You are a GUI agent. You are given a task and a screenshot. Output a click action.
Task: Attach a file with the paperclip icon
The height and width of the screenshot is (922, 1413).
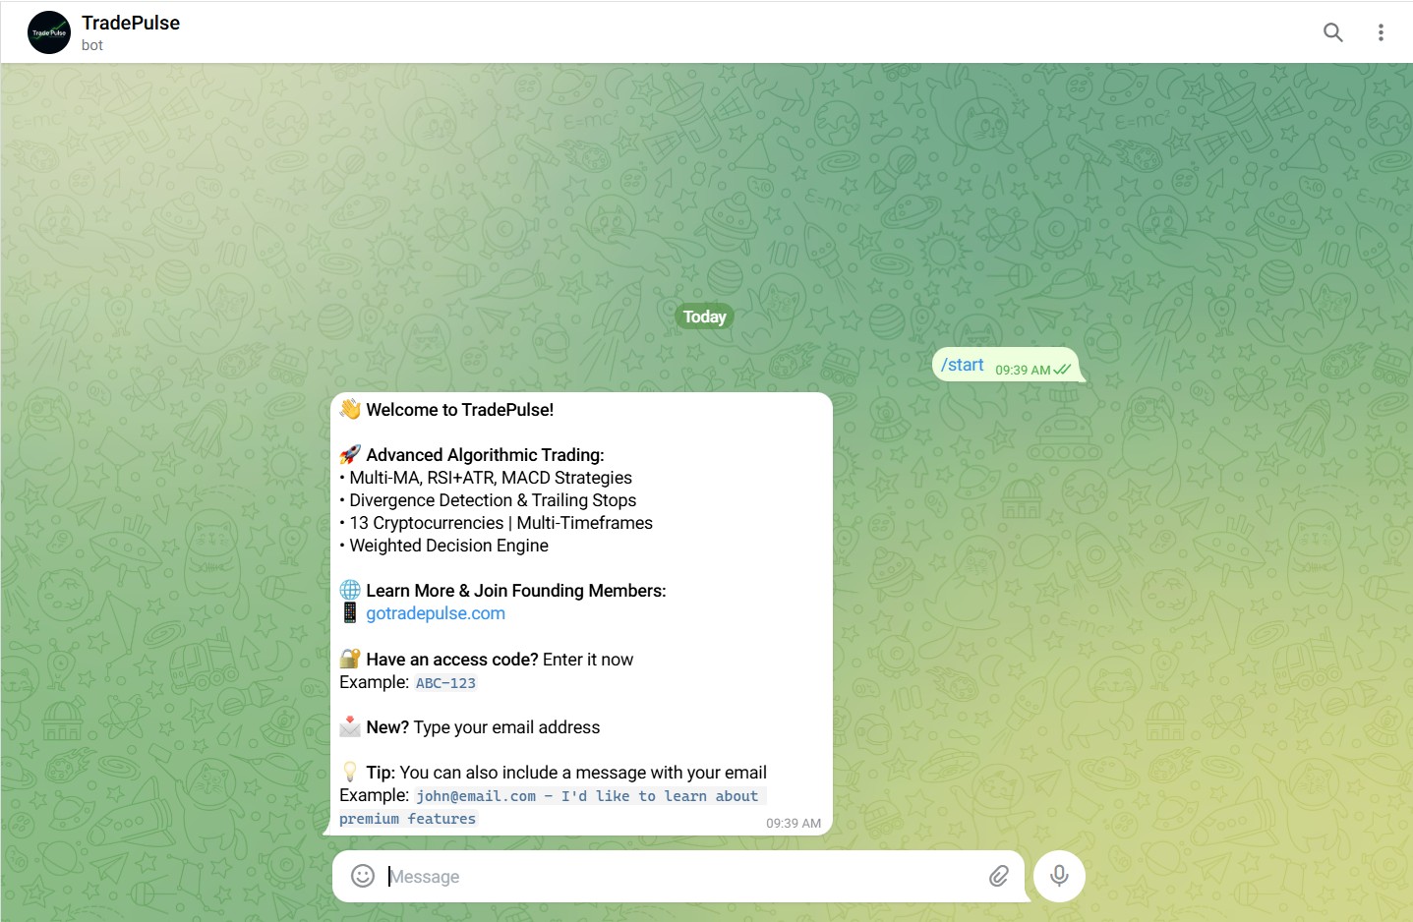tap(998, 876)
